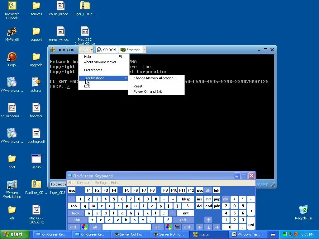Viewport: 319px width, 239px height.
Task: Open the Player dropdown menu
Action: click(86, 50)
